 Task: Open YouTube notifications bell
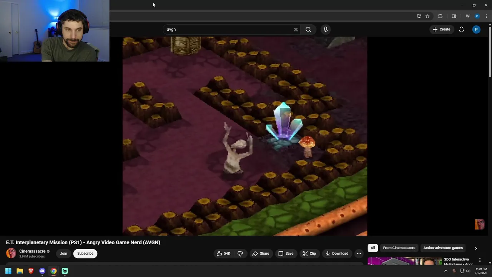462,29
